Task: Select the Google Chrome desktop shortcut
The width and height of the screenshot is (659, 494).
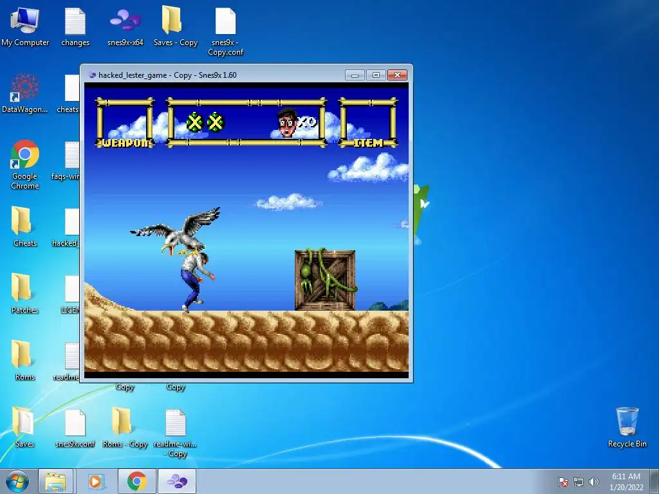Action: tap(25, 164)
